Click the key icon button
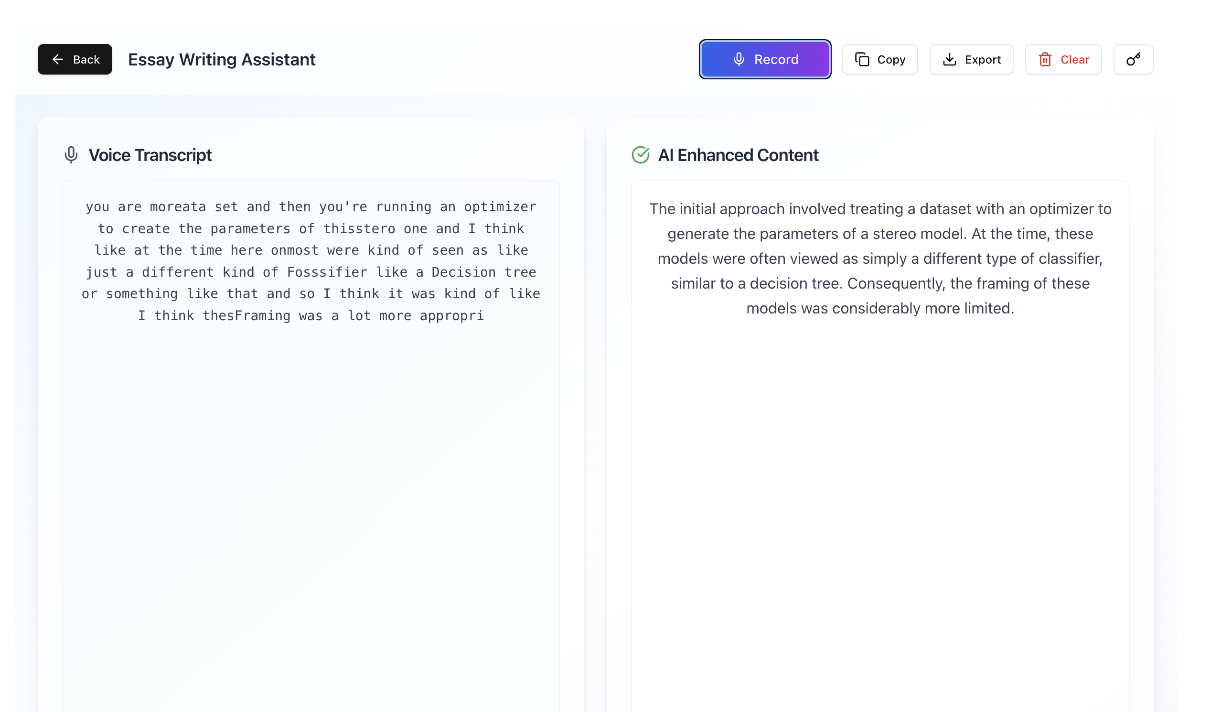The height and width of the screenshot is (712, 1221). coord(1133,59)
